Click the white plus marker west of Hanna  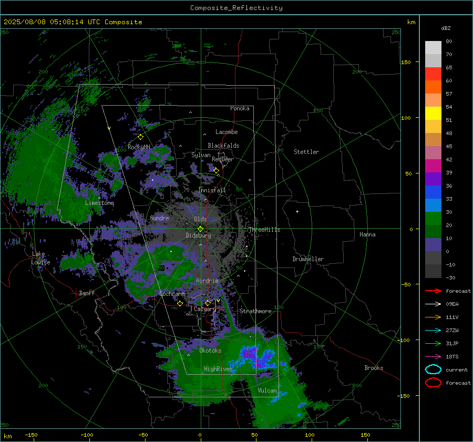pos(297,212)
